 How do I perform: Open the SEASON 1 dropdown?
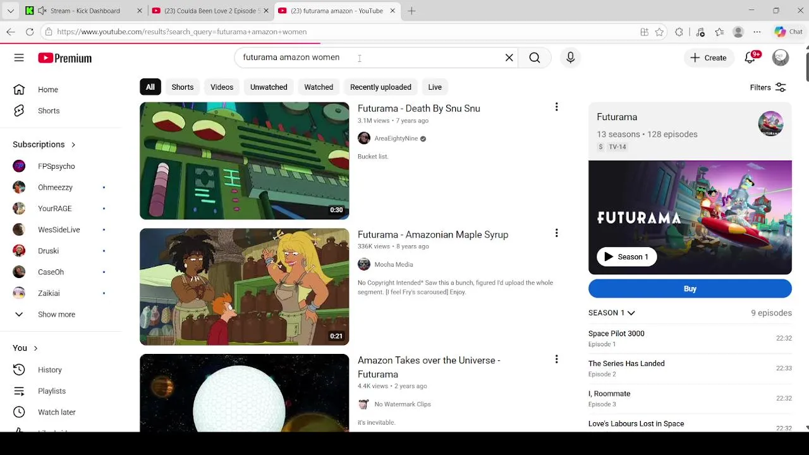611,313
